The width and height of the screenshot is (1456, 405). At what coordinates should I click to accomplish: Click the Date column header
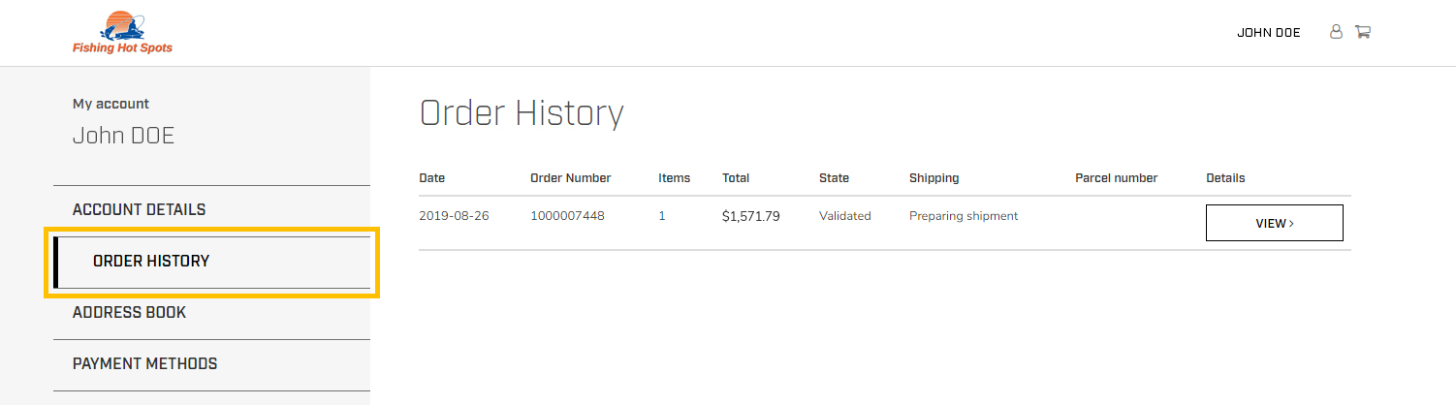[431, 178]
